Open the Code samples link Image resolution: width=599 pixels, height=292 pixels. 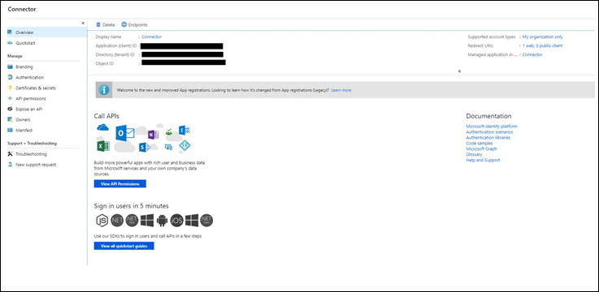[480, 144]
